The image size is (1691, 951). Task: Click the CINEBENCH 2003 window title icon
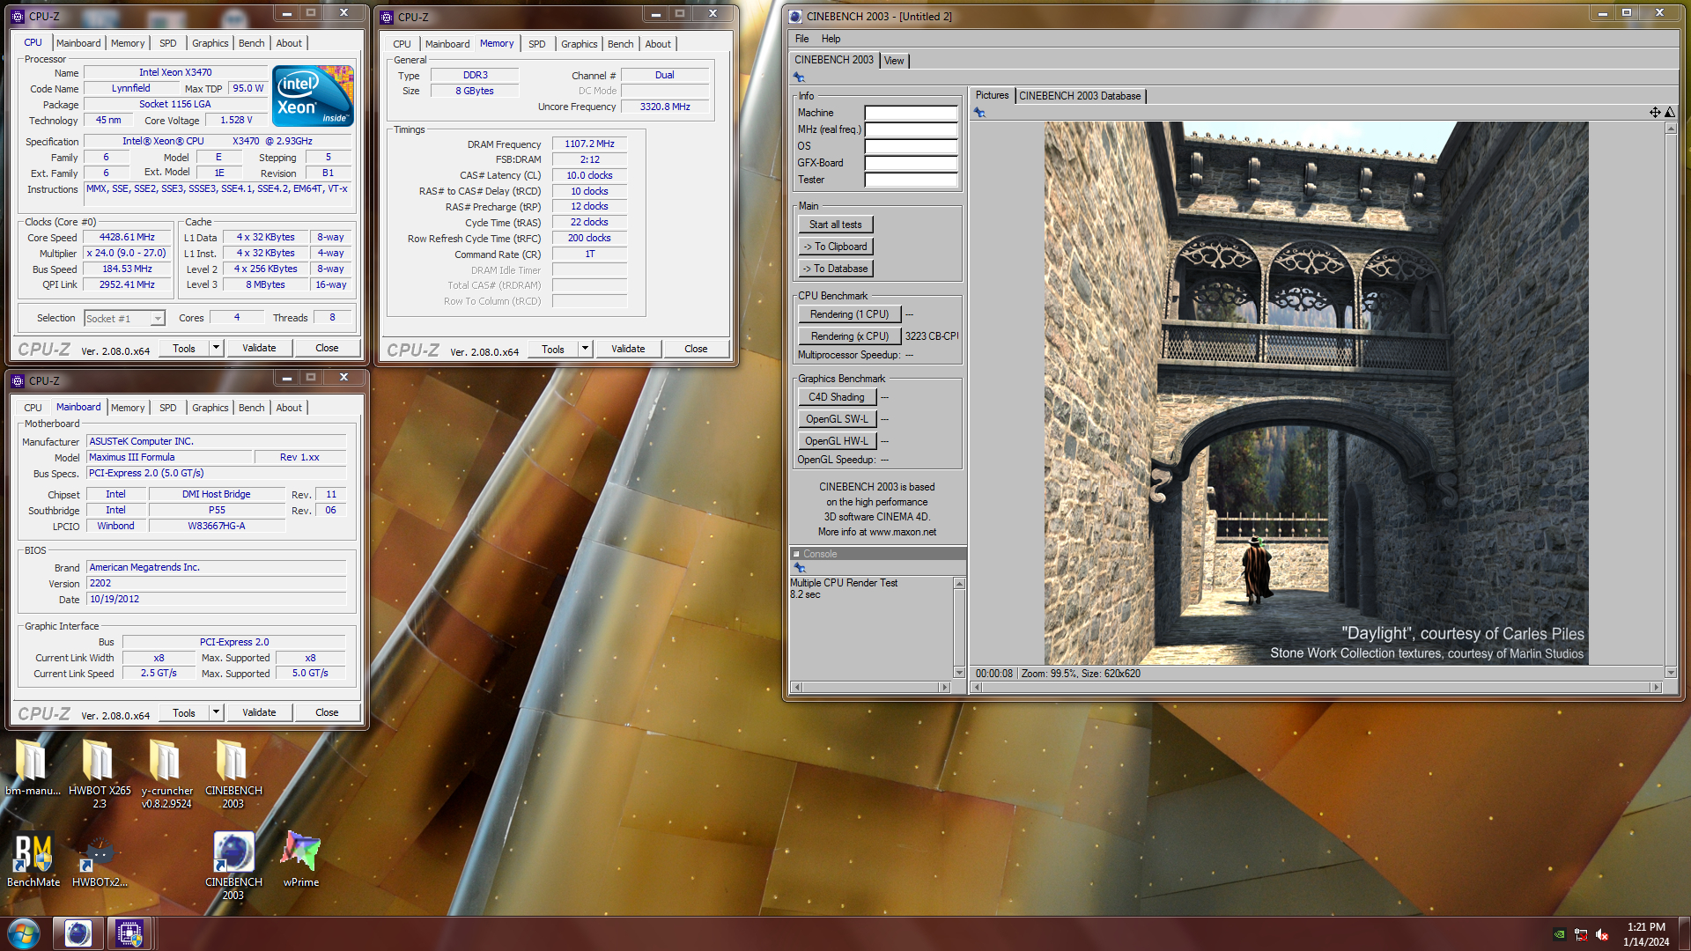pos(795,16)
